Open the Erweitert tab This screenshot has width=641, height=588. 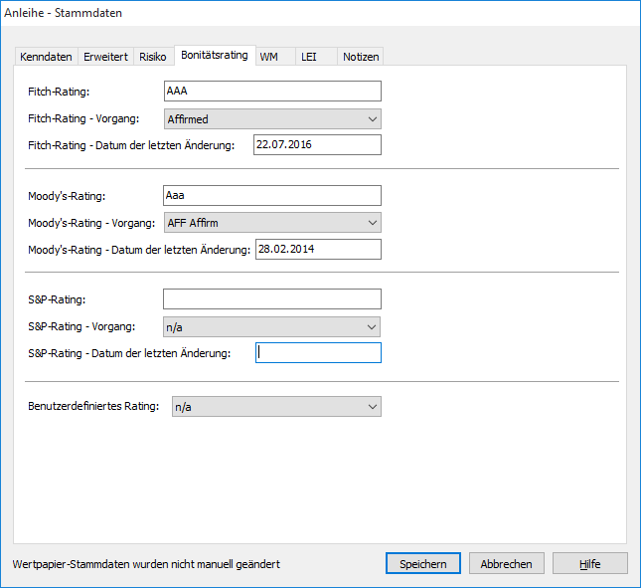105,57
